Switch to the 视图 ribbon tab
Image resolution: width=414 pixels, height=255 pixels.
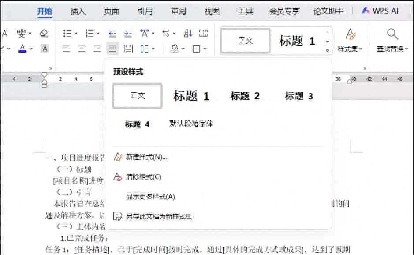coord(212,11)
